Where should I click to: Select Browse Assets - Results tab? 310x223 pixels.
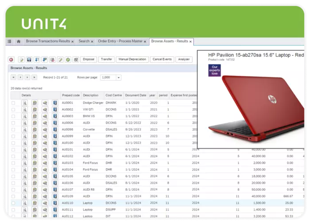170,41
